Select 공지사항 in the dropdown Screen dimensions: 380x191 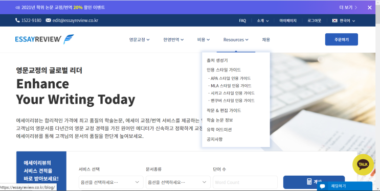point(214,139)
